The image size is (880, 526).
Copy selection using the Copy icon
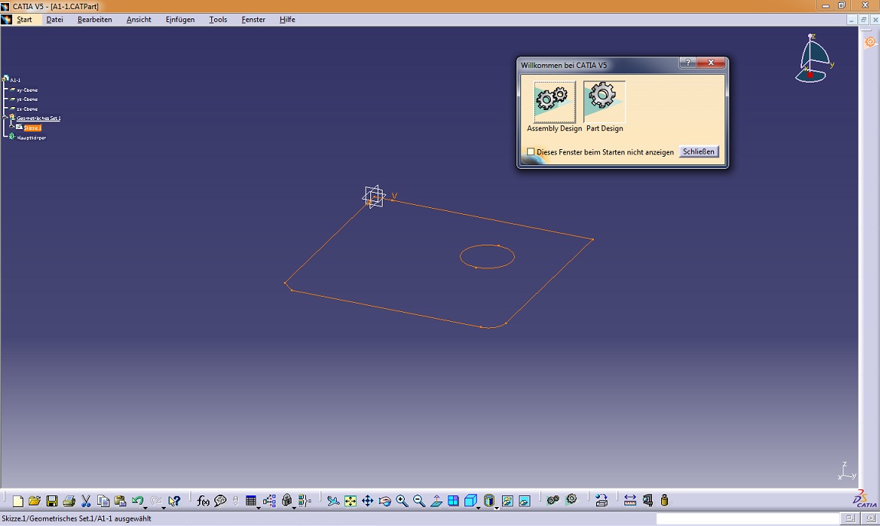click(x=103, y=500)
